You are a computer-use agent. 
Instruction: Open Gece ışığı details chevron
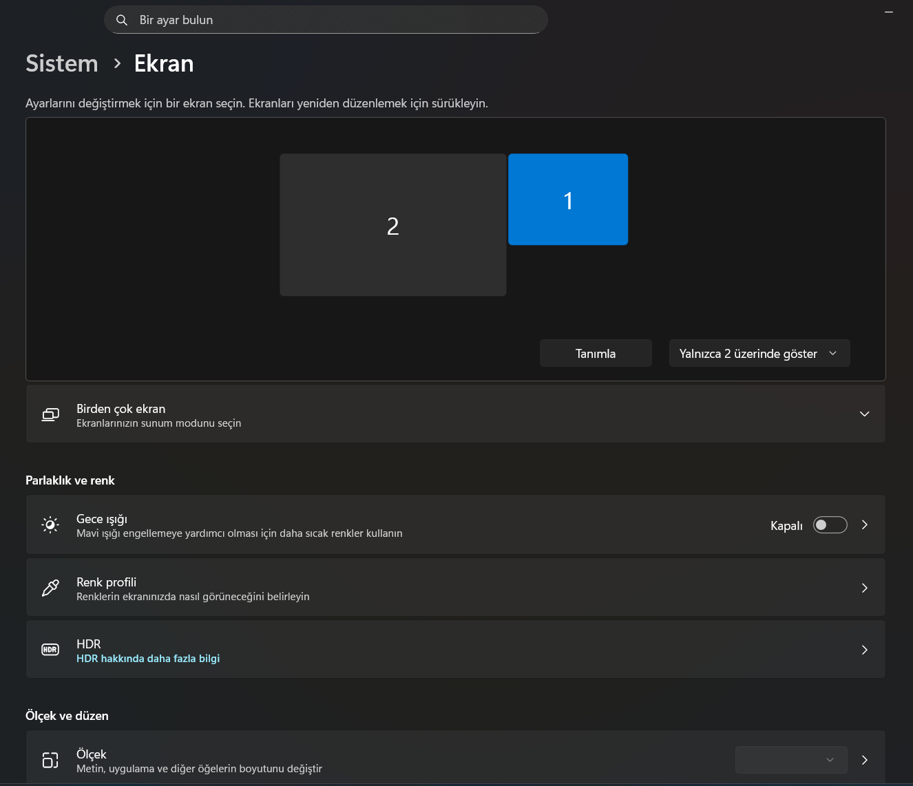[865, 525]
